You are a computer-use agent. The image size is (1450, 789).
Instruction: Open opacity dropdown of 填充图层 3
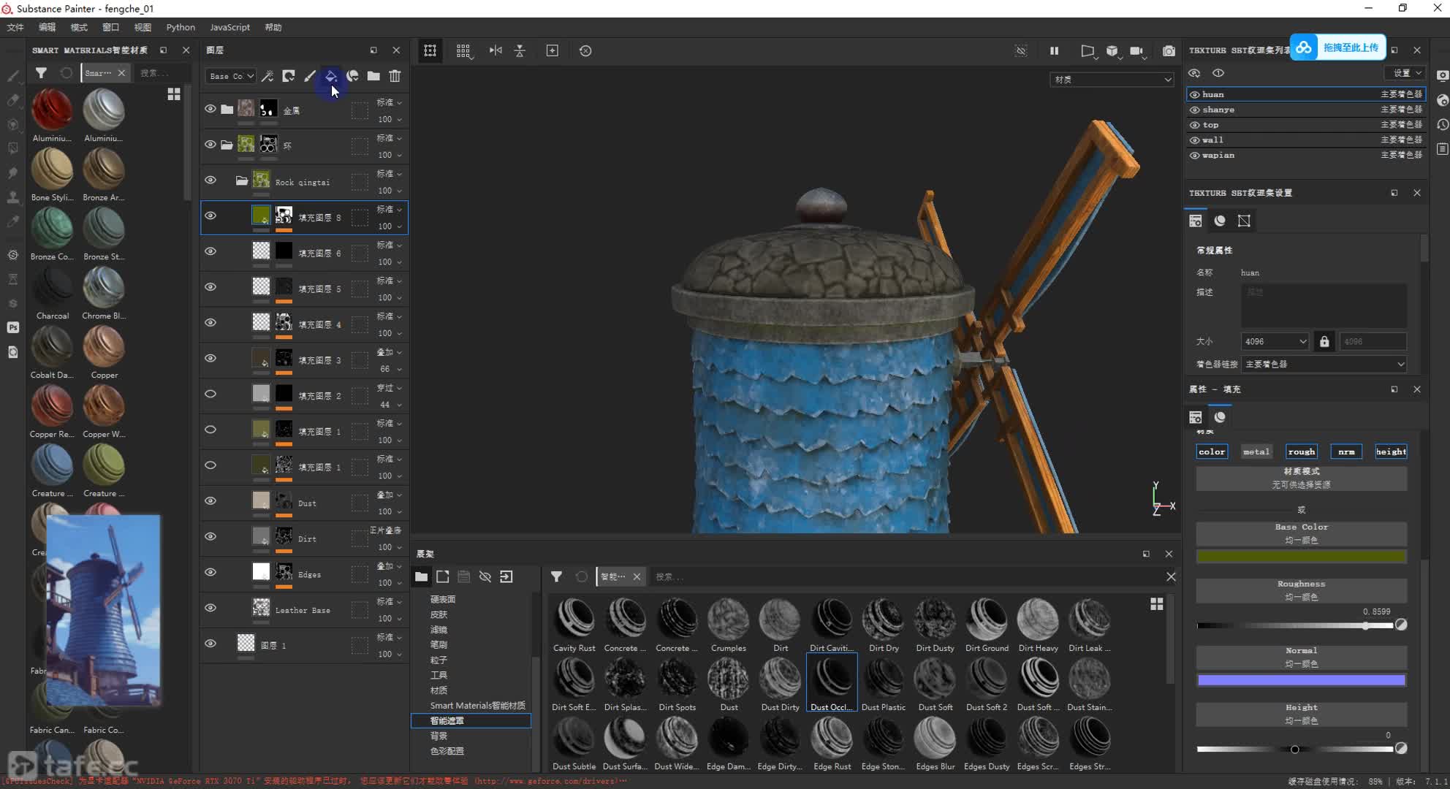tap(389, 369)
